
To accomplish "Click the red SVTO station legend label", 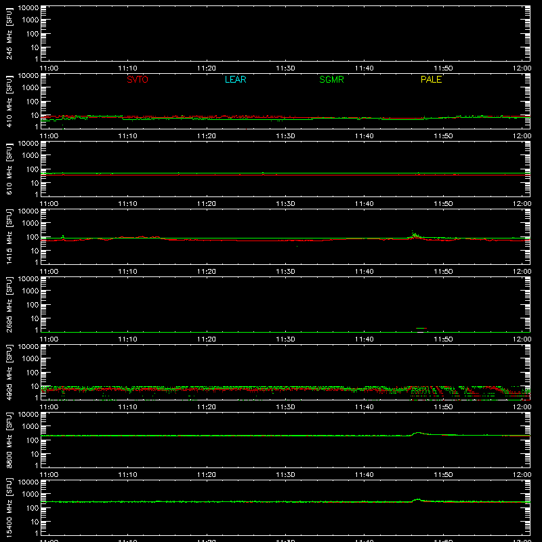I will (x=138, y=79).
